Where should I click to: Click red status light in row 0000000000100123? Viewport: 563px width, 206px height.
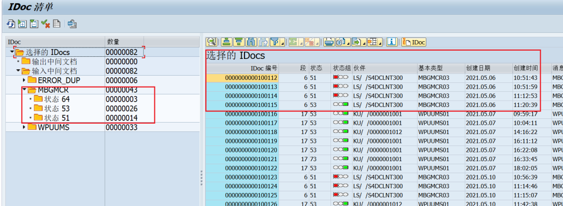tap(336, 177)
